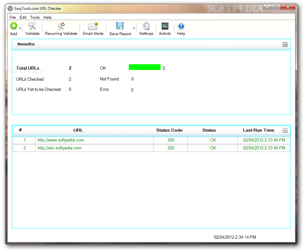Open the Help menu
Image resolution: width=304 pixels, height=251 pixels.
pyautogui.click(x=48, y=17)
